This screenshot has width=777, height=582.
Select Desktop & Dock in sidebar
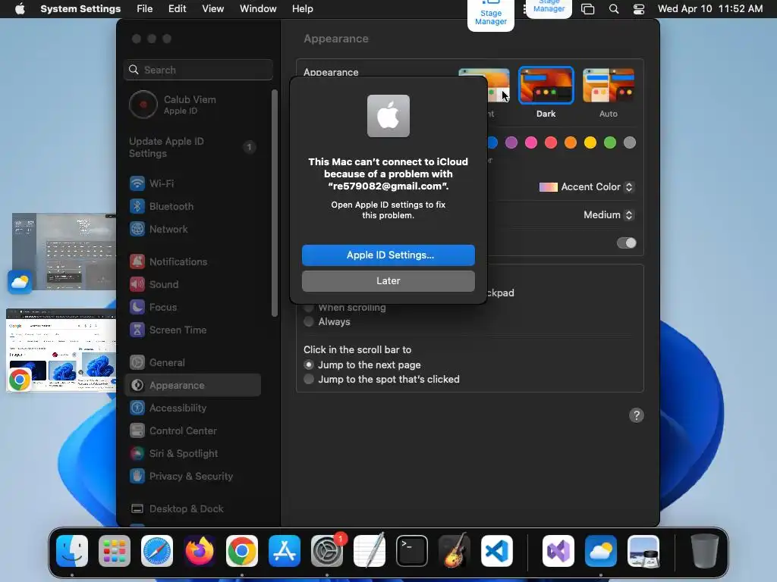pyautogui.click(x=193, y=509)
